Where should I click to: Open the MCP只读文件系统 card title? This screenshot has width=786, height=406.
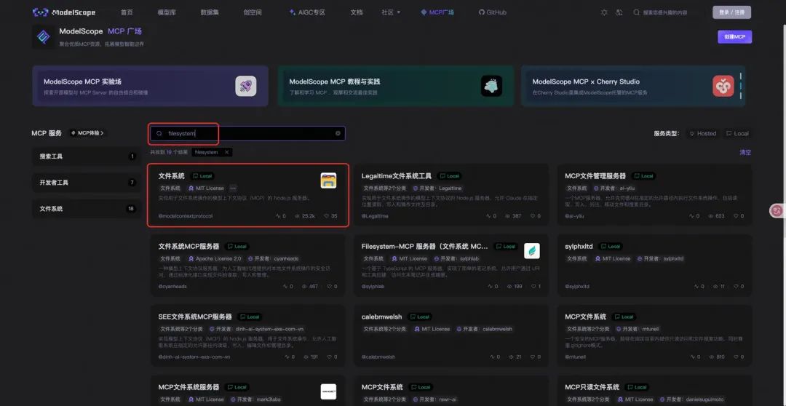pyautogui.click(x=592, y=387)
